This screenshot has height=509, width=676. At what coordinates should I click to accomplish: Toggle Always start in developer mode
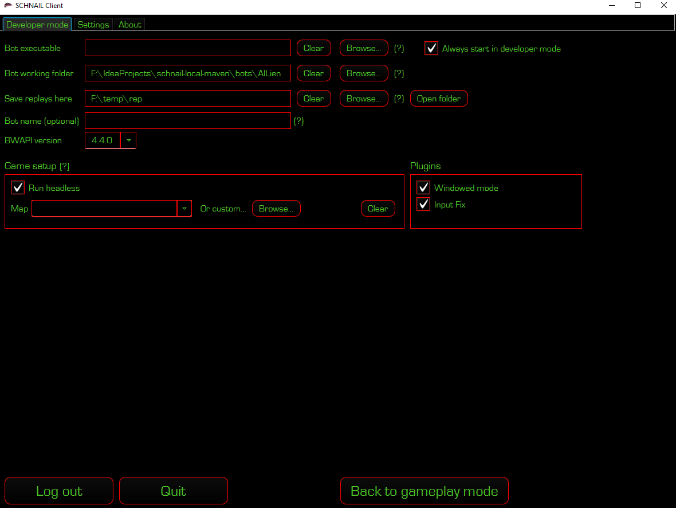[431, 48]
